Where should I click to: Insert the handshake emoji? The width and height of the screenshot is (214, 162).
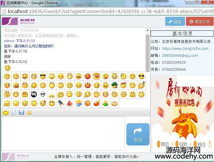coord(114,103)
